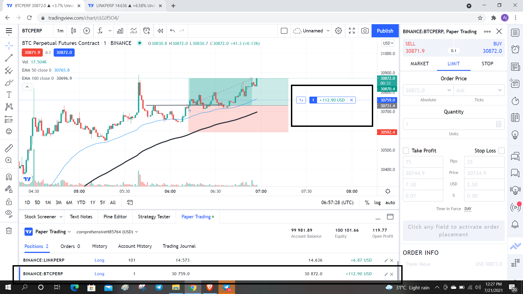Start bar replay mode
The image size is (523, 294).
point(160,31)
